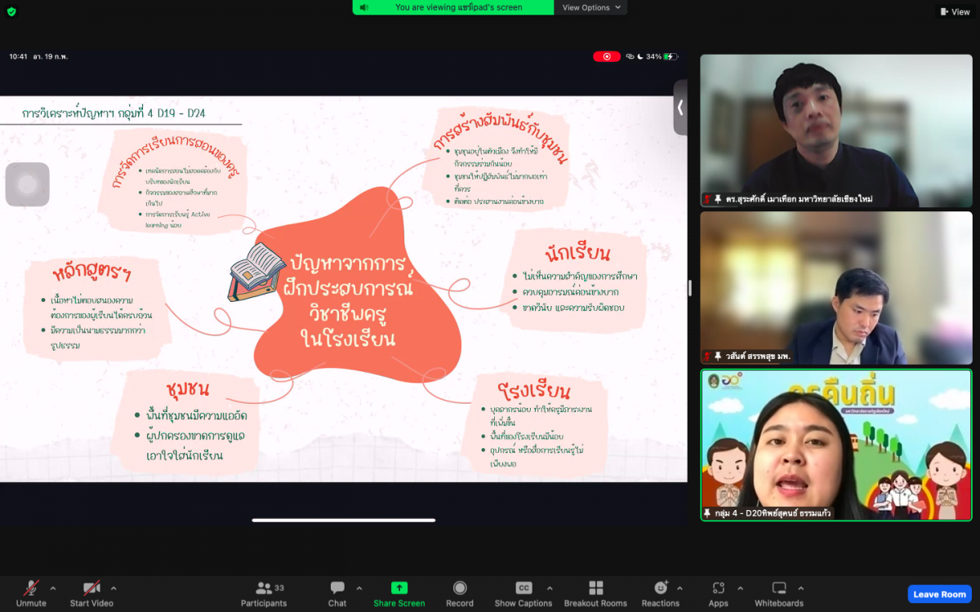The height and width of the screenshot is (612, 980).
Task: Open the View layout menu
Action: point(954,11)
